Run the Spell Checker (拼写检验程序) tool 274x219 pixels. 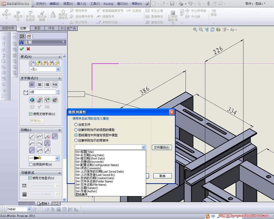click(30, 16)
